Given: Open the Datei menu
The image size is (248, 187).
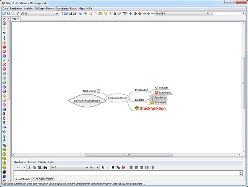Looking at the screenshot, I should point(5,8).
